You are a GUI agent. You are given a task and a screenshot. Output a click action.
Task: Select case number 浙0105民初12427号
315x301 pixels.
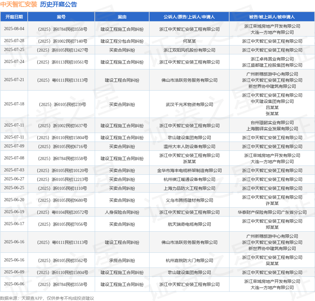[63, 50]
